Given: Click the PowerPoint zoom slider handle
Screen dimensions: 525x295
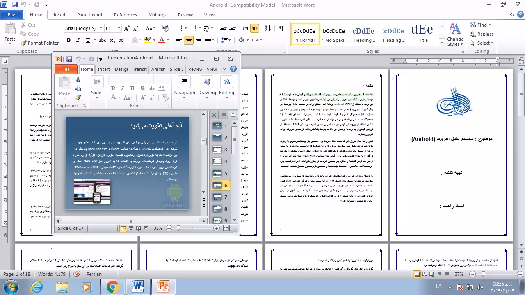Looking at the screenshot, I should [x=178, y=228].
